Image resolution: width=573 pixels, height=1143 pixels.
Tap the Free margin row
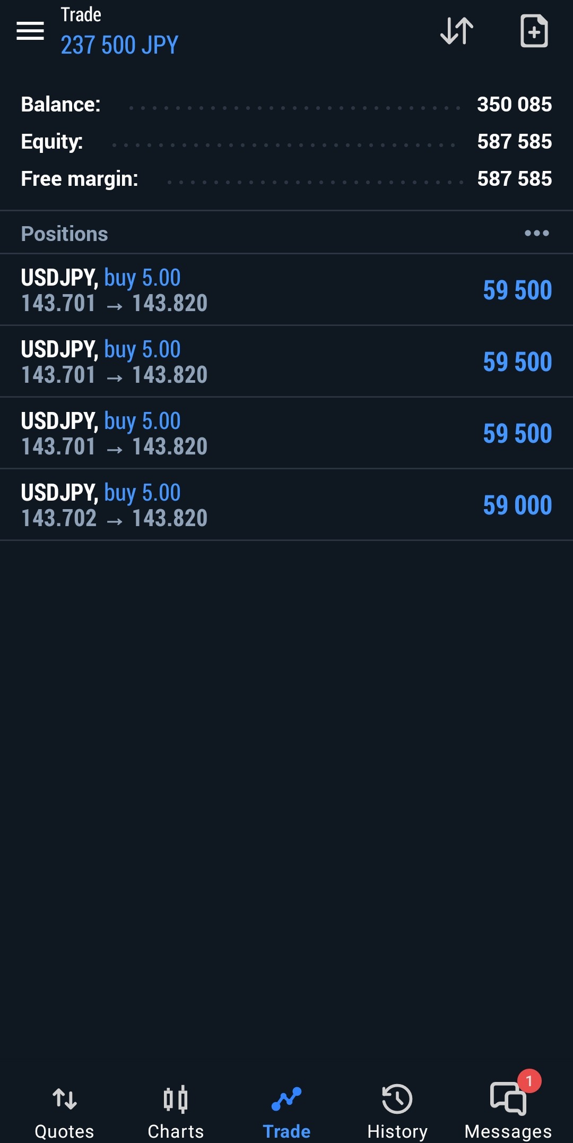286,179
